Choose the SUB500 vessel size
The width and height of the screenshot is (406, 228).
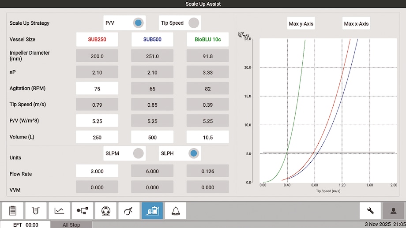[x=152, y=39]
